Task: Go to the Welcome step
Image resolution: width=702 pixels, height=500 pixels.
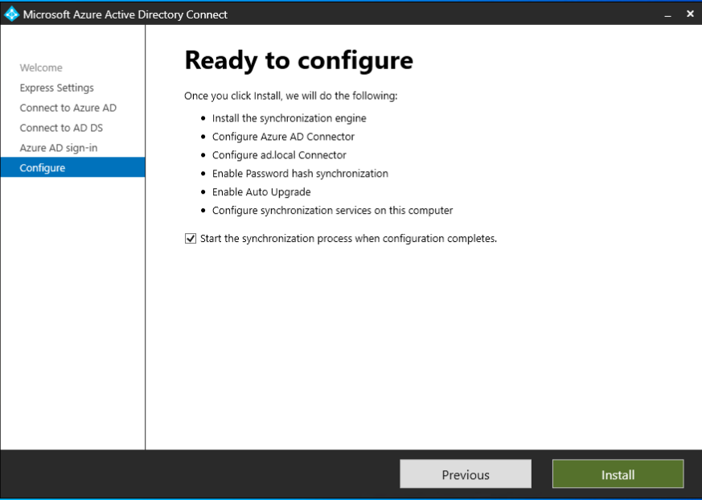Action: [x=41, y=68]
